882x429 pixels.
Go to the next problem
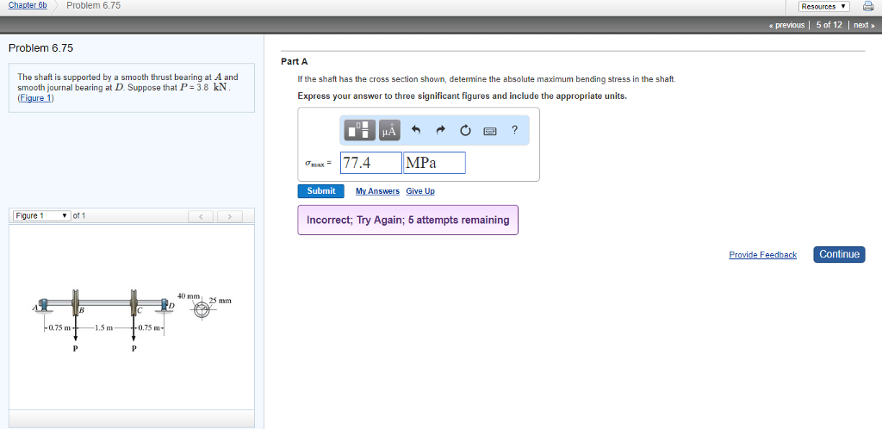865,25
